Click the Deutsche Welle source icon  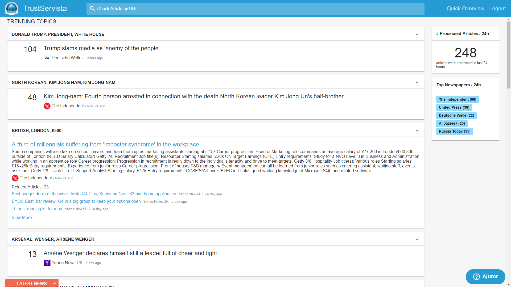(47, 58)
